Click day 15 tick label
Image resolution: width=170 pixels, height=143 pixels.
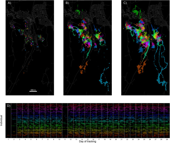87,139
